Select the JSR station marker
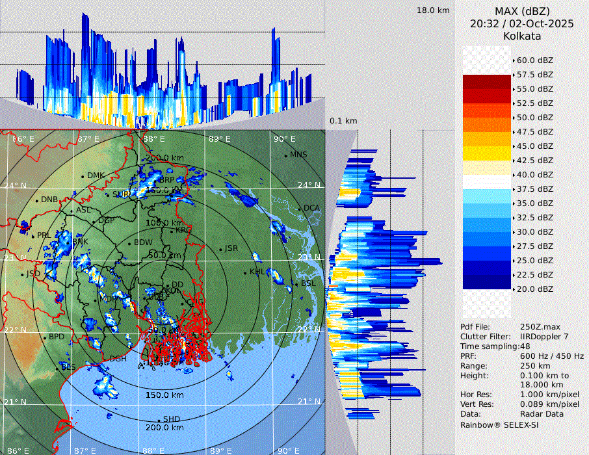 tap(220, 250)
